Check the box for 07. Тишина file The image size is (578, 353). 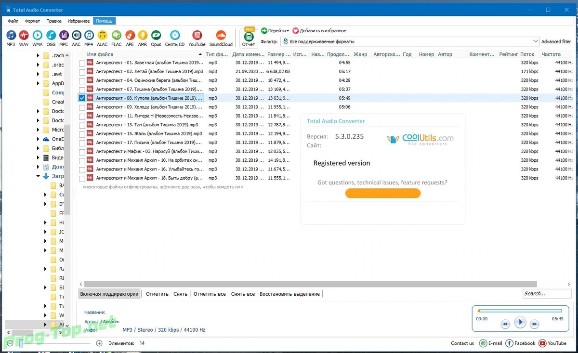point(82,90)
